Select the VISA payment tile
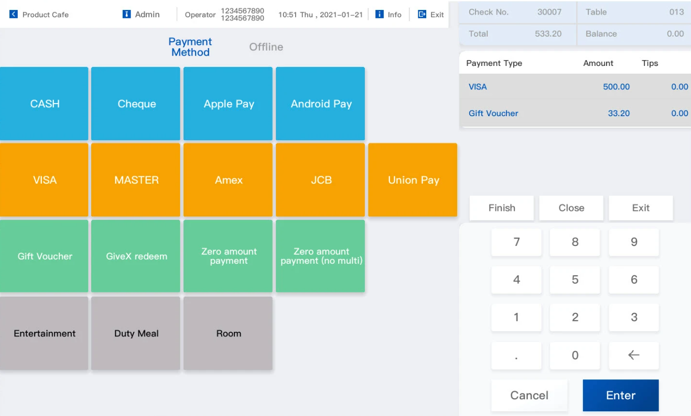 tap(44, 180)
